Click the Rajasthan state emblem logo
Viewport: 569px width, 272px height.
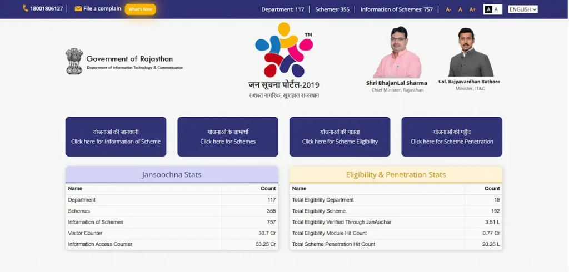coord(74,61)
